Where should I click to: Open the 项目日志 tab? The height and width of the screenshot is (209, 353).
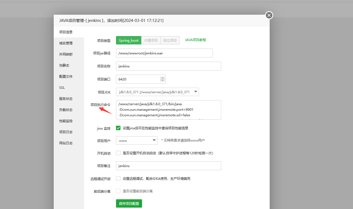[69, 132]
